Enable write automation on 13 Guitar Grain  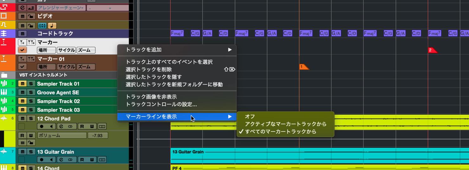[92, 160]
